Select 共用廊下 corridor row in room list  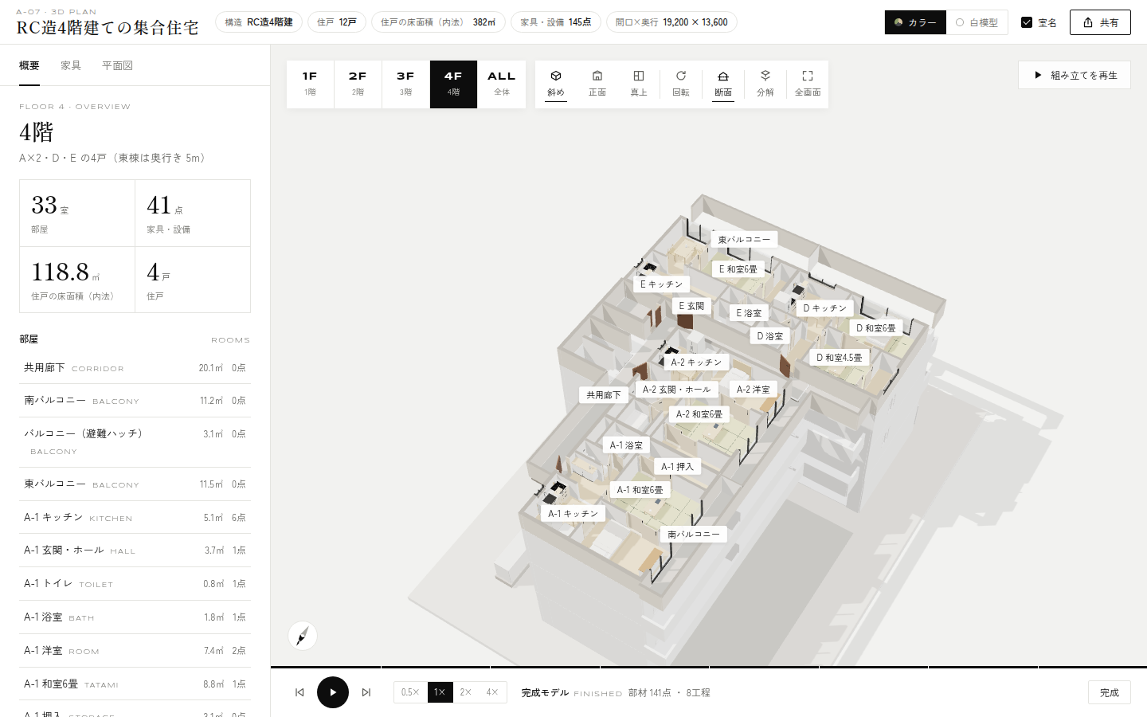[135, 368]
